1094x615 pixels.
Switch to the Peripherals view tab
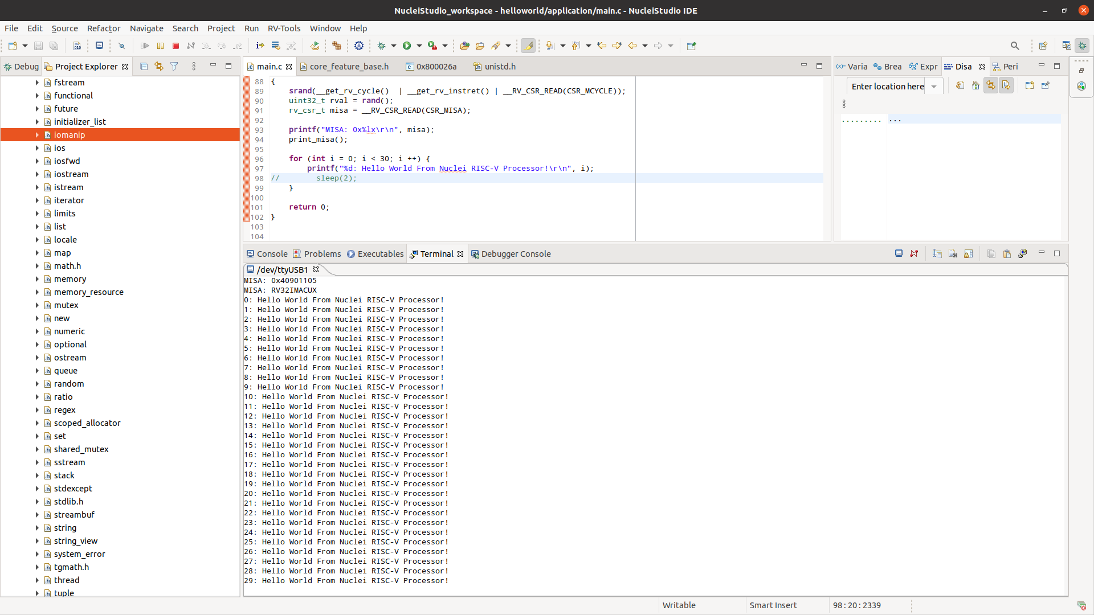(1005, 67)
